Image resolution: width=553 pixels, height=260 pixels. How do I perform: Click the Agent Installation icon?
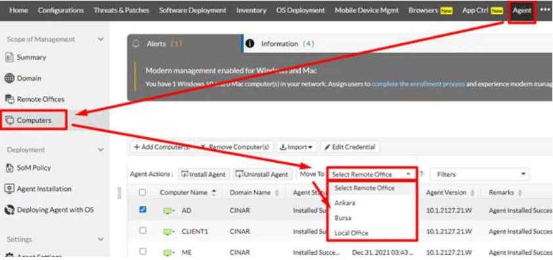coord(9,188)
